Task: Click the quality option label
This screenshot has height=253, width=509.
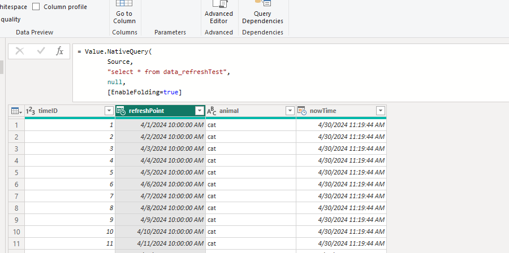Action: [x=10, y=19]
